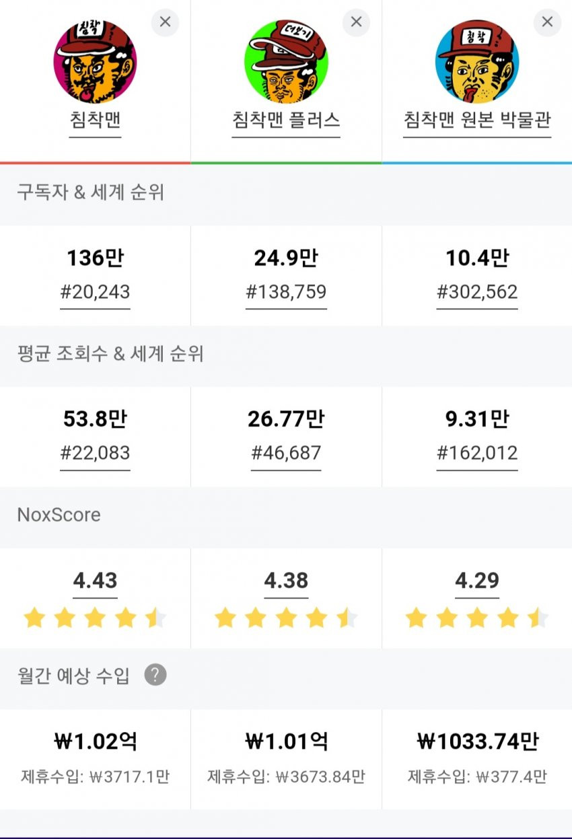
Task: Open the 침착맨 원본 박물관 name link
Action: point(477,120)
